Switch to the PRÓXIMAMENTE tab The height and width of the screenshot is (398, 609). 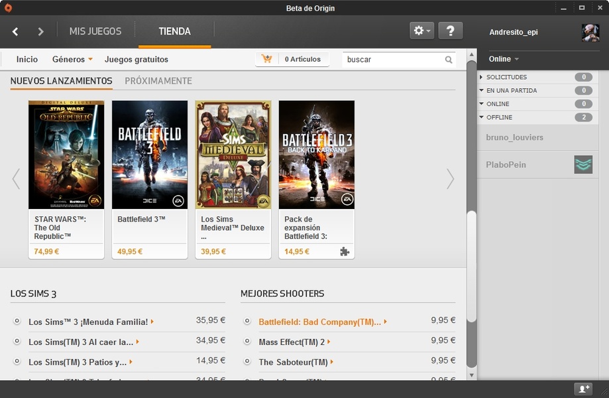coord(158,81)
